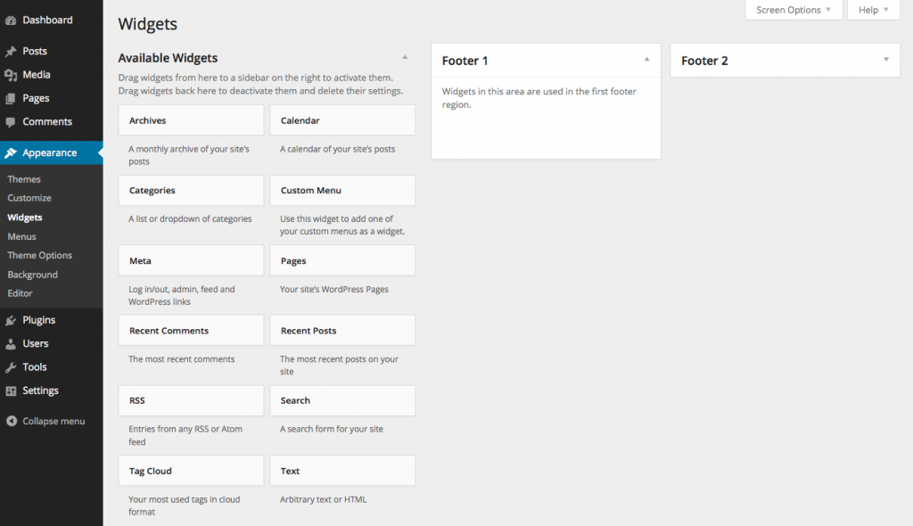913x526 pixels.
Task: Collapse the Footer 1 widget area
Action: pos(646,60)
